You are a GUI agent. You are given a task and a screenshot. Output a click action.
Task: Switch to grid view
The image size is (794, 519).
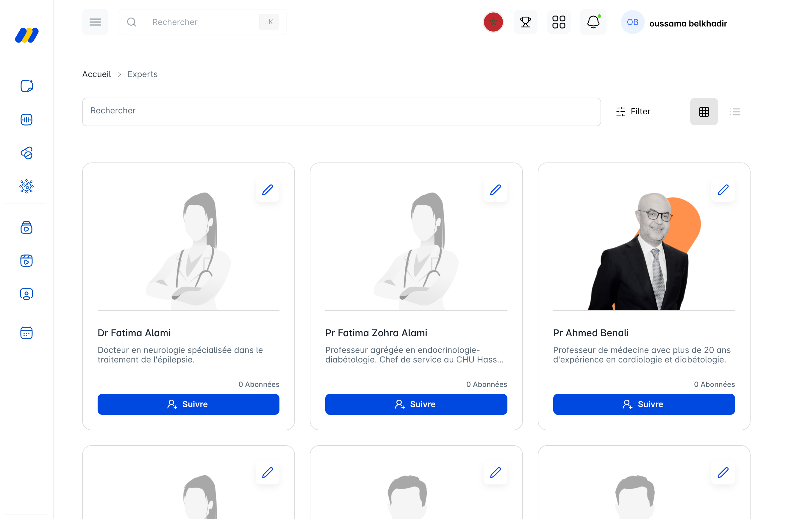(704, 112)
